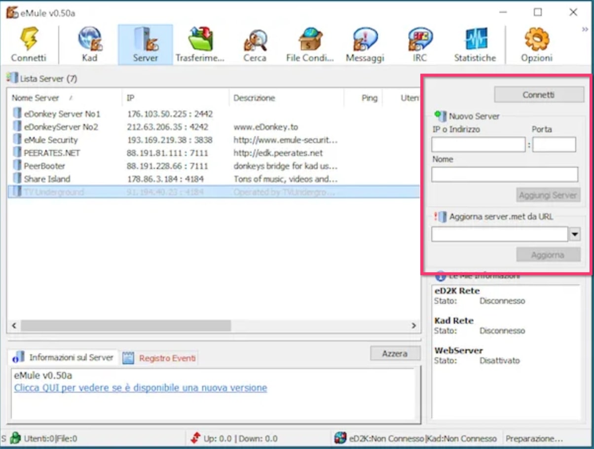Sort by Descrizione column header
This screenshot has width=594, height=449.
point(286,98)
